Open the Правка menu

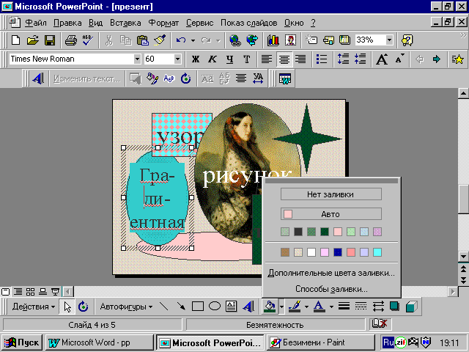point(67,23)
